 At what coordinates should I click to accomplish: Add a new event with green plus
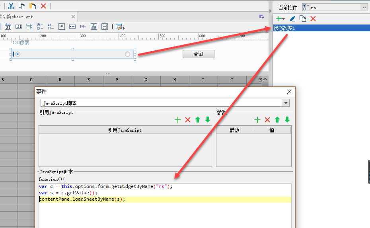click(280, 19)
